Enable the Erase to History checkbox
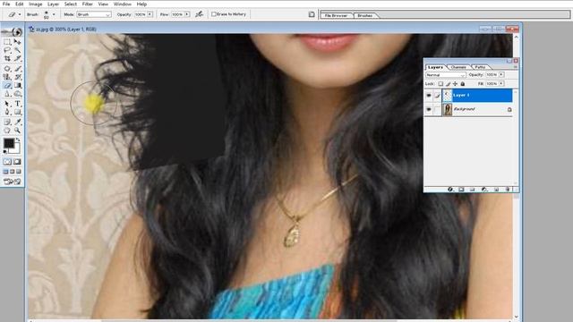The height and width of the screenshot is (322, 573). (214, 14)
